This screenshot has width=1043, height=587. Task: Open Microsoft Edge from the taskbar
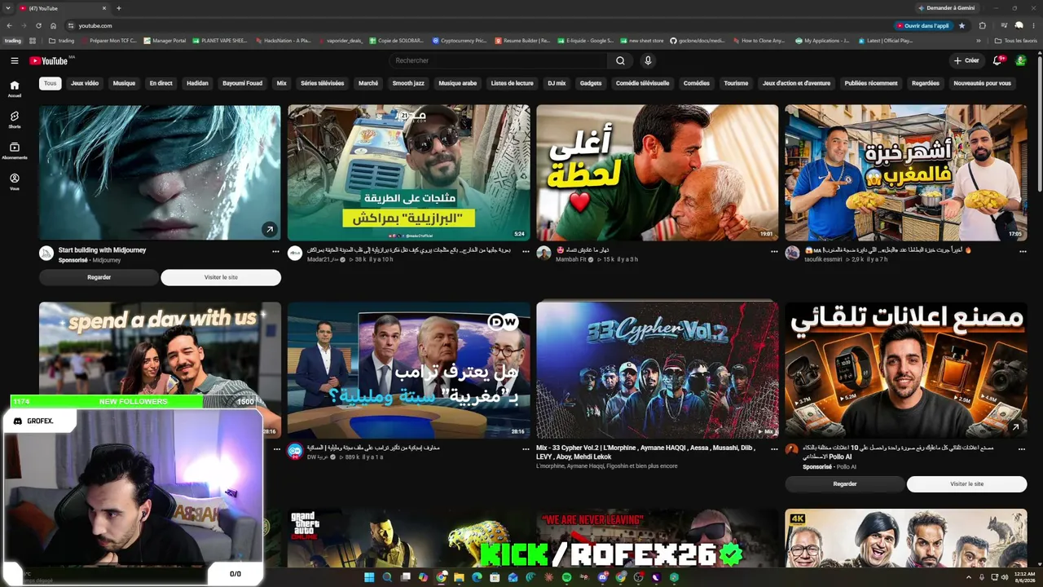[x=477, y=577]
